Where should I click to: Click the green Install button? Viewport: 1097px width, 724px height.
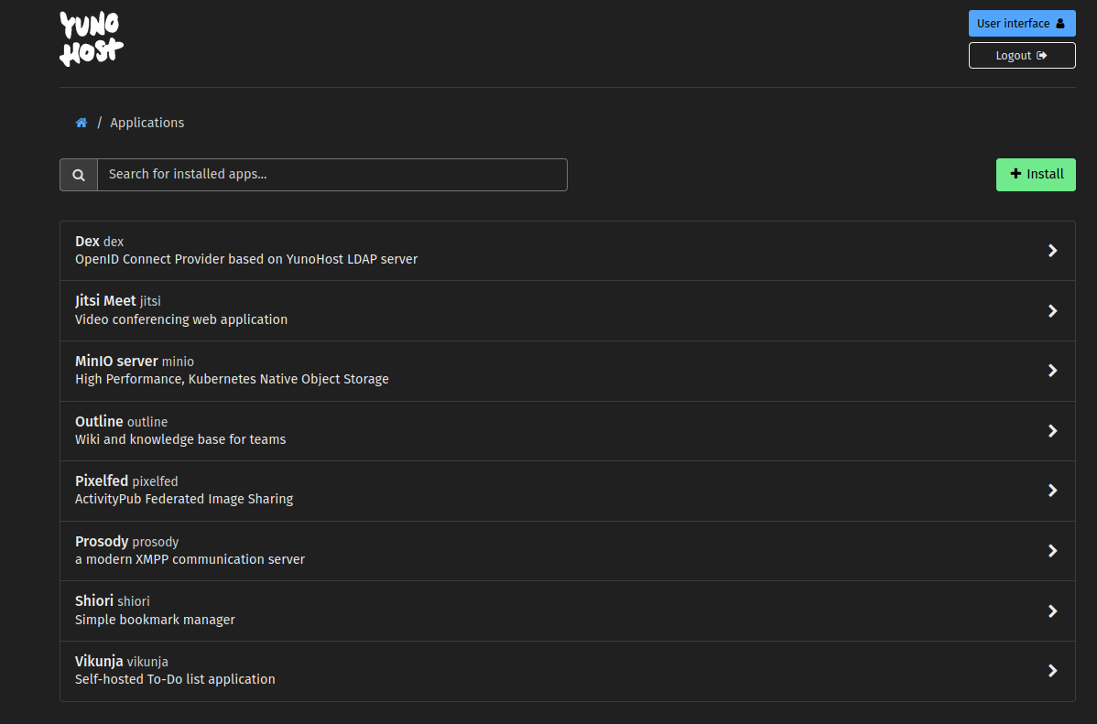point(1036,174)
